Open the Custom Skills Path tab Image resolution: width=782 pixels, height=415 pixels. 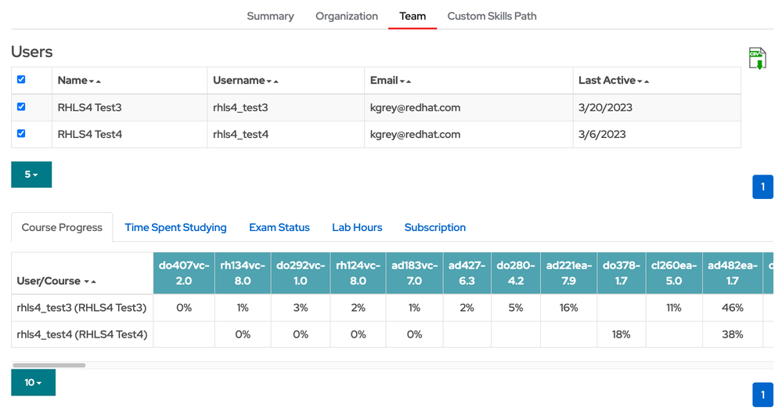(x=492, y=16)
